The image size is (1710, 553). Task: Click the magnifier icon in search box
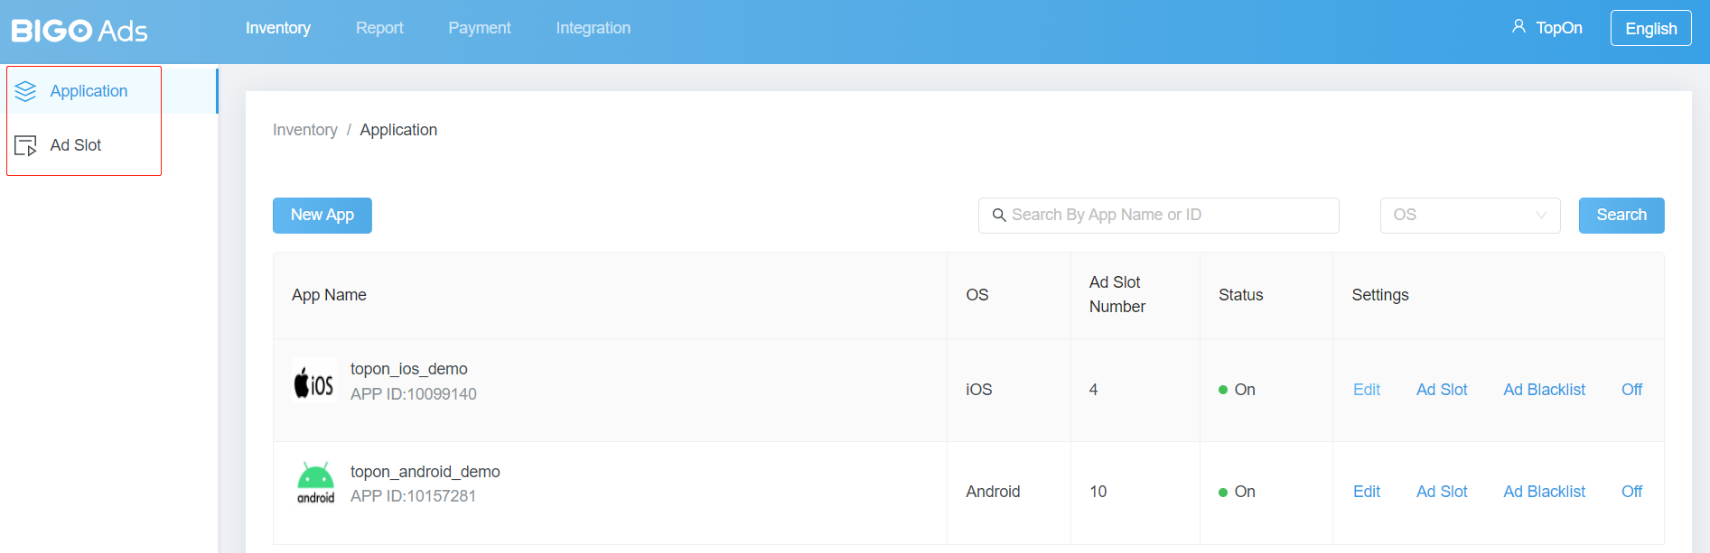pyautogui.click(x=999, y=215)
